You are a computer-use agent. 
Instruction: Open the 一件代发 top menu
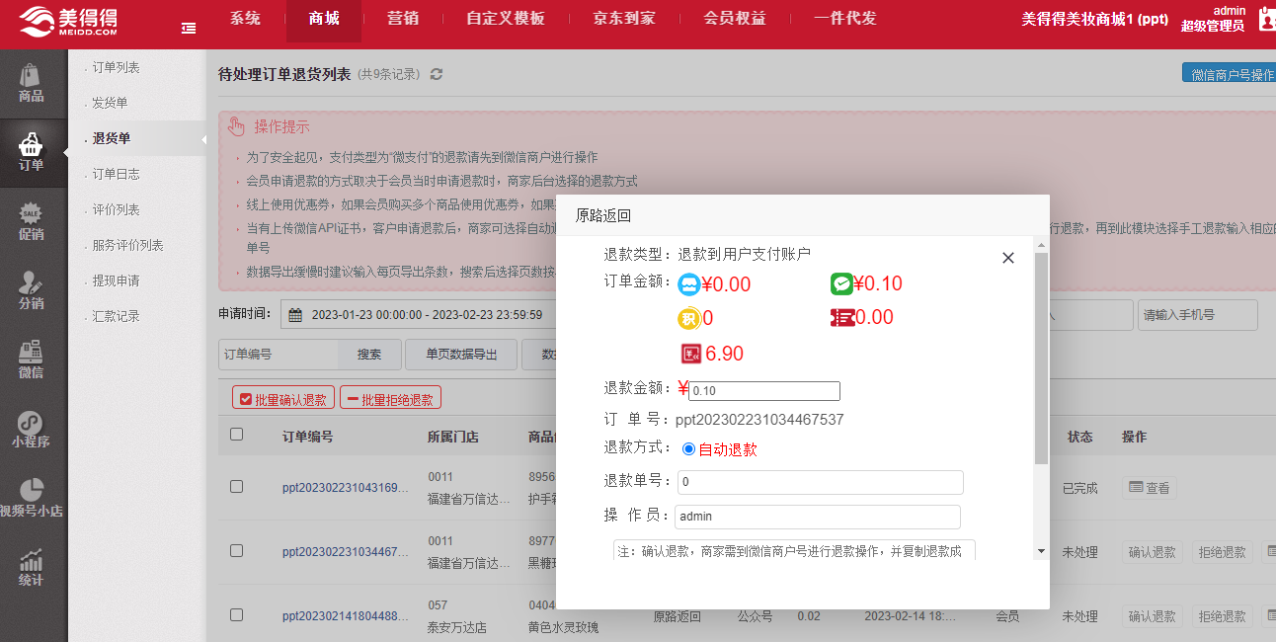click(845, 19)
